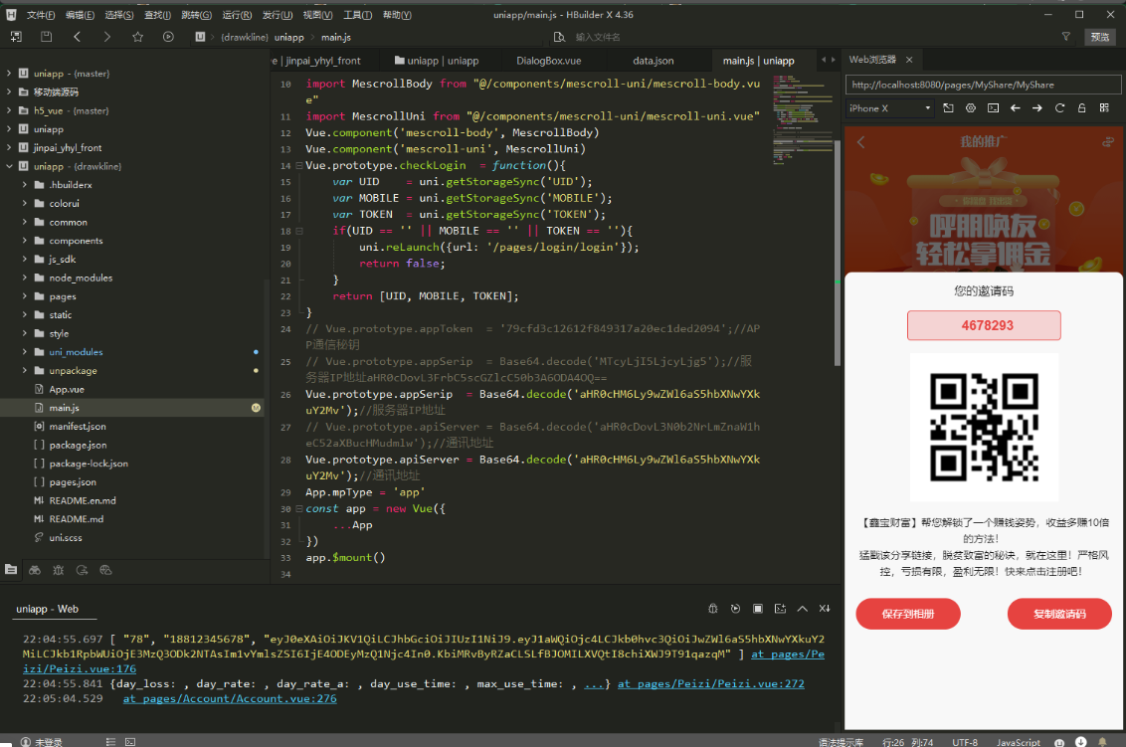Open the 编辑(E) menu
This screenshot has height=747, width=1126.
point(80,15)
